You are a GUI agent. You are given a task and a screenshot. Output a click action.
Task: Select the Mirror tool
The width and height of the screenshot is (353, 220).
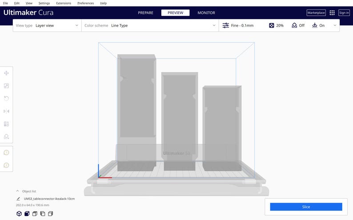pos(6,111)
